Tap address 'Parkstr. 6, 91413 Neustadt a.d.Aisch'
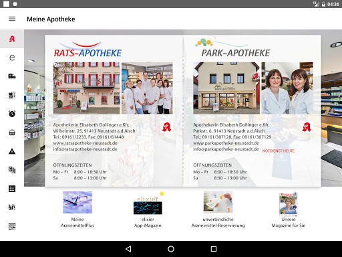 click(229, 131)
